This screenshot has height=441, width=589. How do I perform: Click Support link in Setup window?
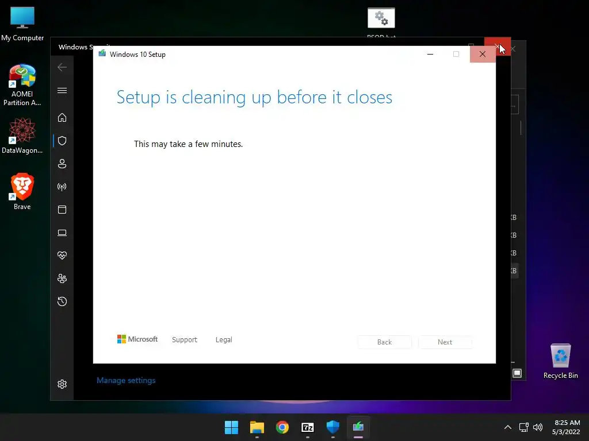(x=185, y=340)
